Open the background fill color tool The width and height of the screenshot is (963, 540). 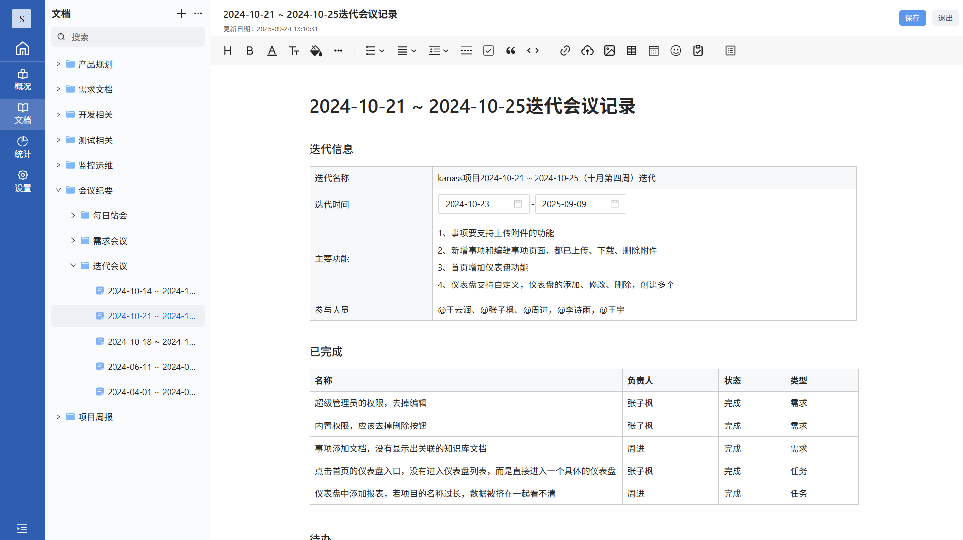coord(316,51)
